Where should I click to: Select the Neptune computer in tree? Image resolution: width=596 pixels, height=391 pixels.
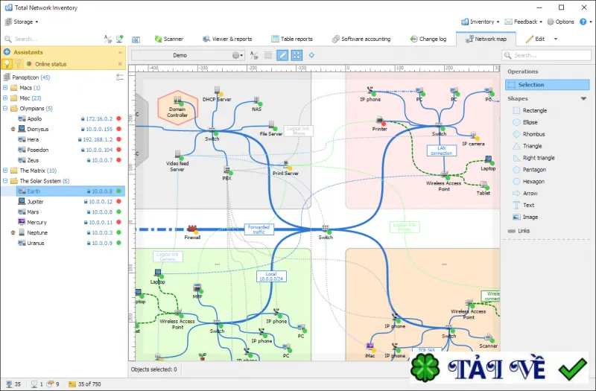[x=63, y=232]
